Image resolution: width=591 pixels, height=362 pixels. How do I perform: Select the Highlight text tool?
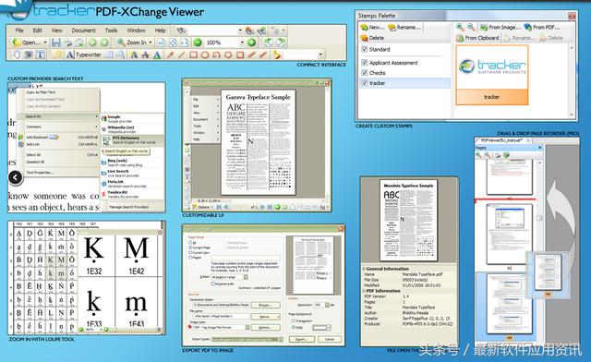point(133,55)
